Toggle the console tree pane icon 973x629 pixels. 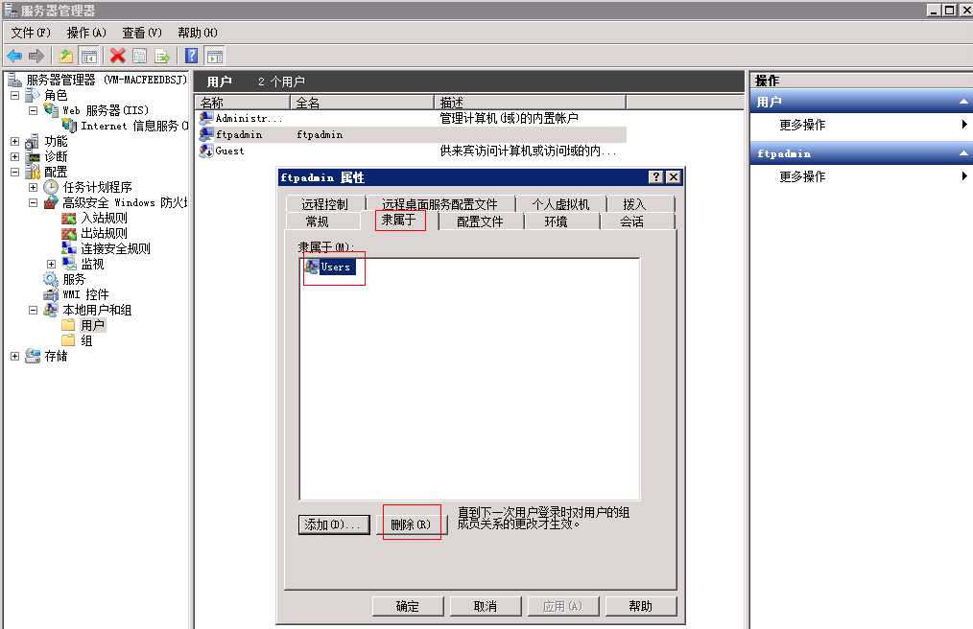[88, 57]
